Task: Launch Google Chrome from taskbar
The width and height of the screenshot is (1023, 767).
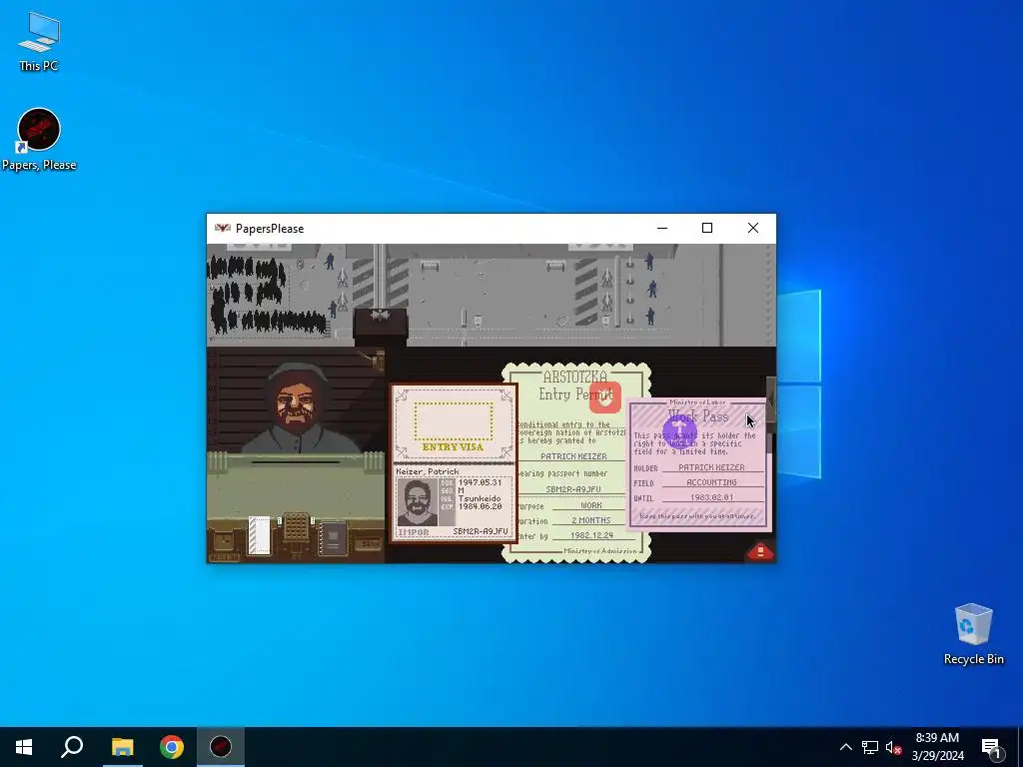Action: [x=172, y=747]
